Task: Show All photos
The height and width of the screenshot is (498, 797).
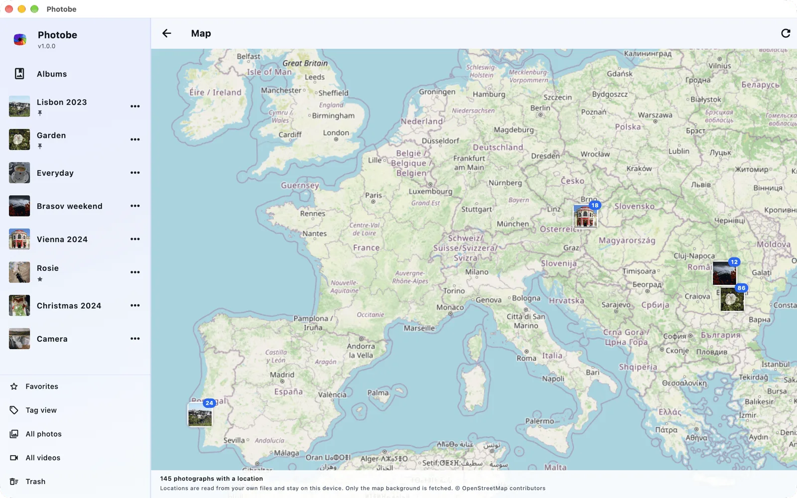Action: (75, 434)
